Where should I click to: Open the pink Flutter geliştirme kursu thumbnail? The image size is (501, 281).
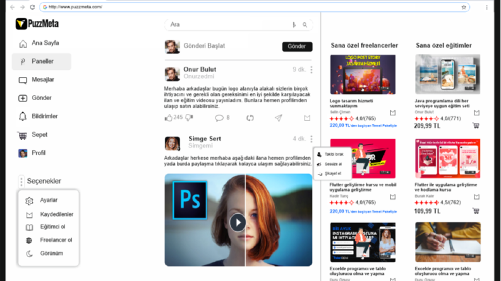tap(363, 158)
